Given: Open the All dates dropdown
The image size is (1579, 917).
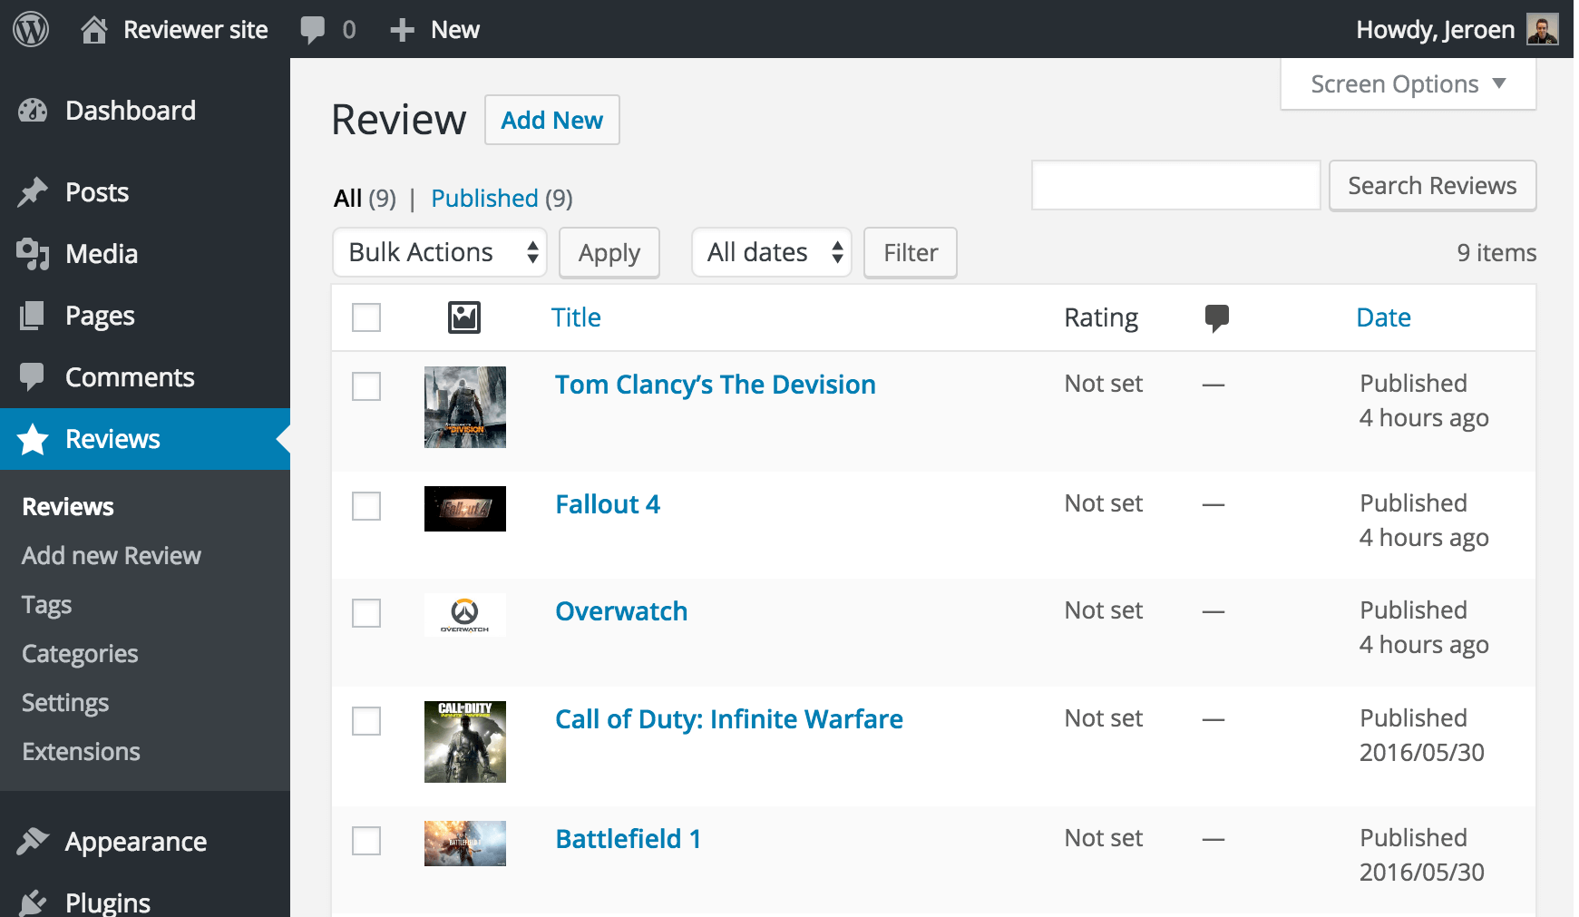Looking at the screenshot, I should pos(772,252).
